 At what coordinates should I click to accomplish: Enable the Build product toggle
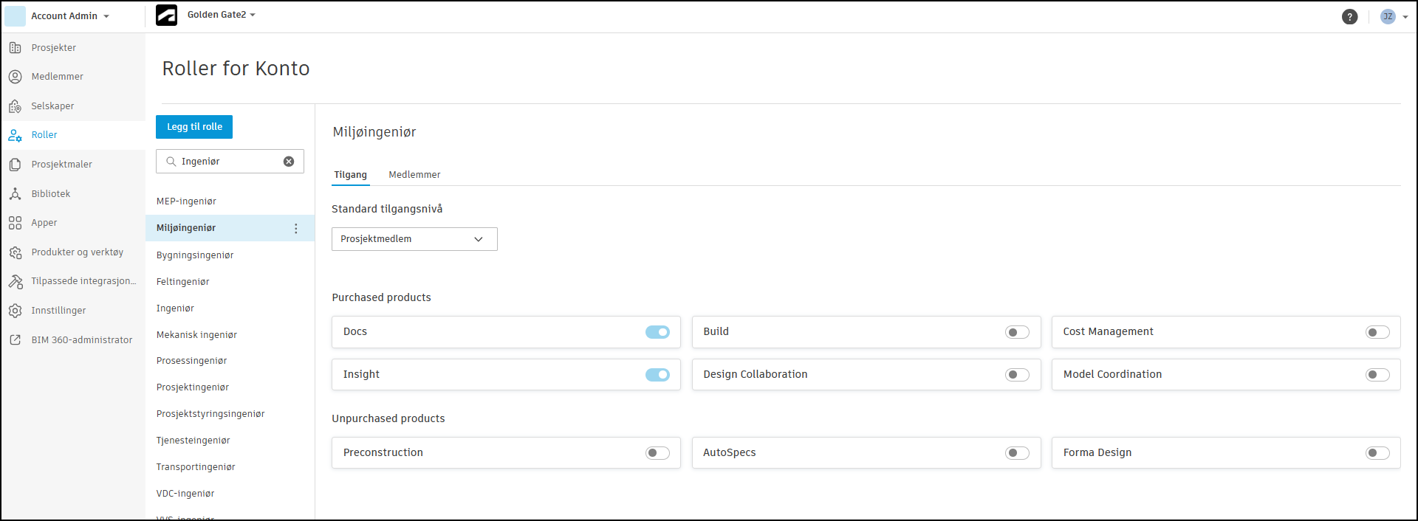[x=1017, y=332]
